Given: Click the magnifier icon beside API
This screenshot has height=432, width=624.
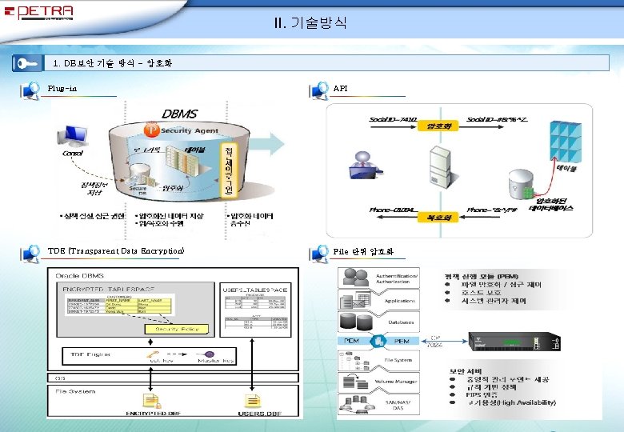Looking at the screenshot, I should [318, 90].
